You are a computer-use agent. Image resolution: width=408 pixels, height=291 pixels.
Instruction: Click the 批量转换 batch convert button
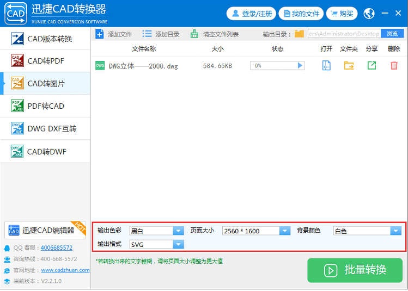[355, 270]
